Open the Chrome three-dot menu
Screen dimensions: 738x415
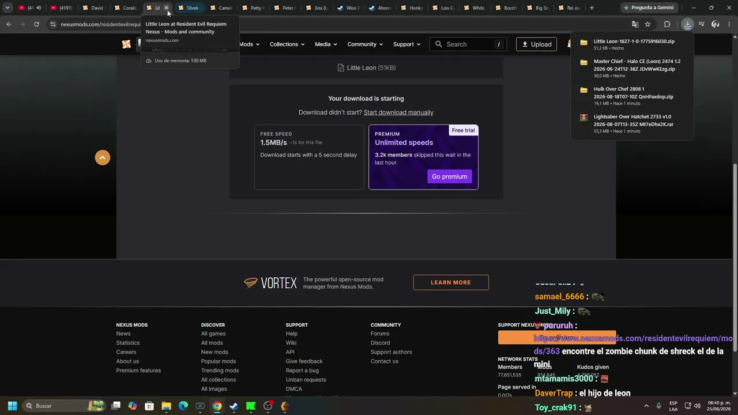[728, 24]
